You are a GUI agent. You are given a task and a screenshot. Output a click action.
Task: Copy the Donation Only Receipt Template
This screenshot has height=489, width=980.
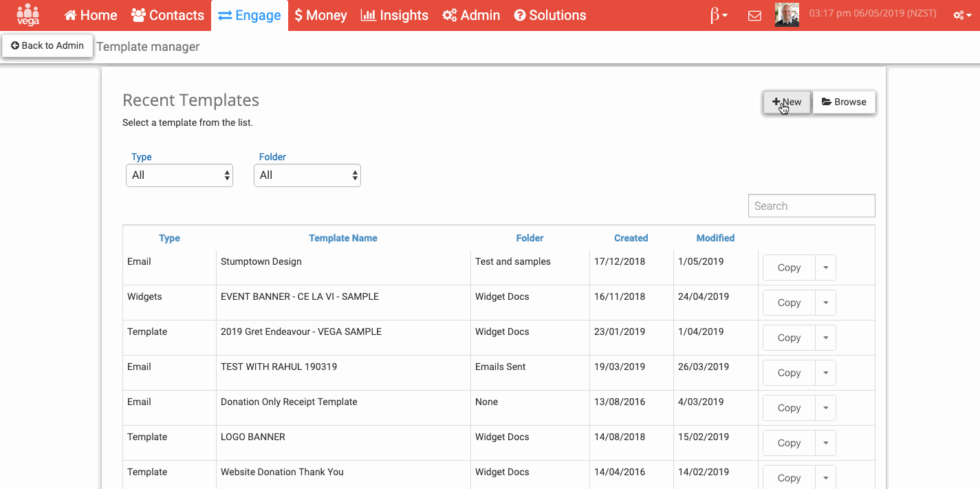click(x=789, y=408)
